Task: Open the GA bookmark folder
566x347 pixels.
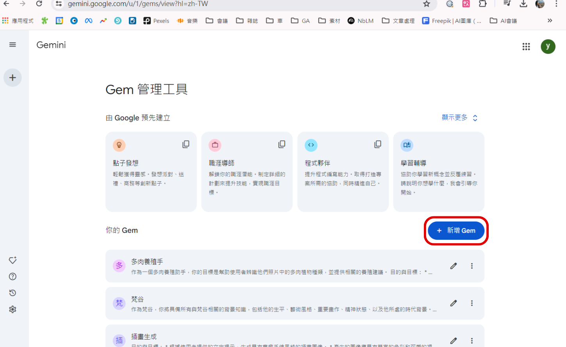Action: click(x=301, y=21)
